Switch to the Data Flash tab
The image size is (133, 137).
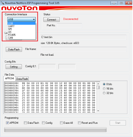(22, 79)
